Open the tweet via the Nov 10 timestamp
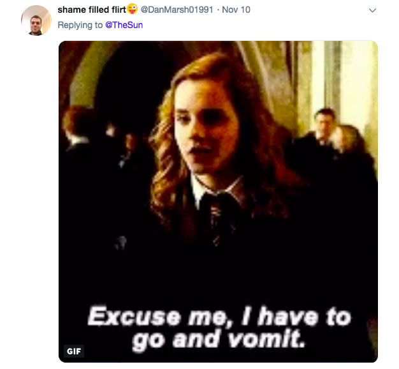Screen dimensions: 399x369 (236, 10)
